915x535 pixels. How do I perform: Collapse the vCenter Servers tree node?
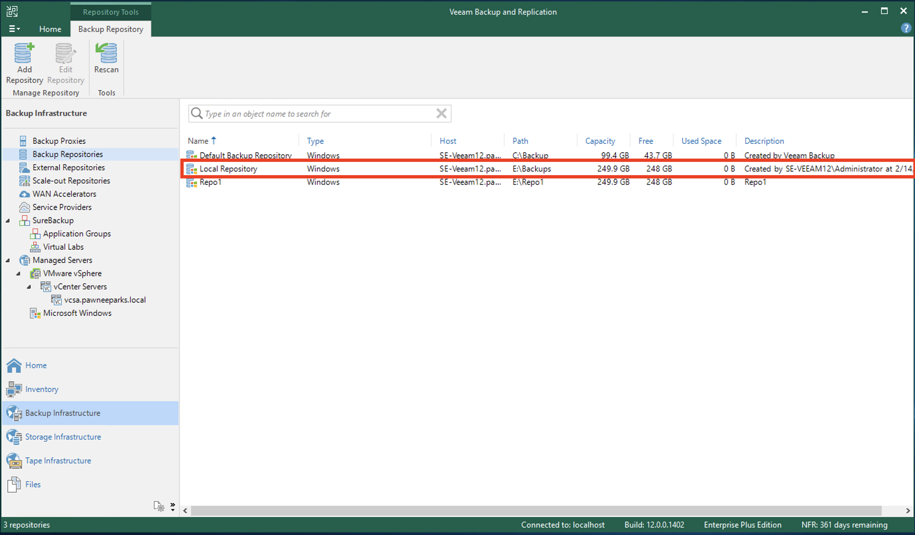coord(29,287)
